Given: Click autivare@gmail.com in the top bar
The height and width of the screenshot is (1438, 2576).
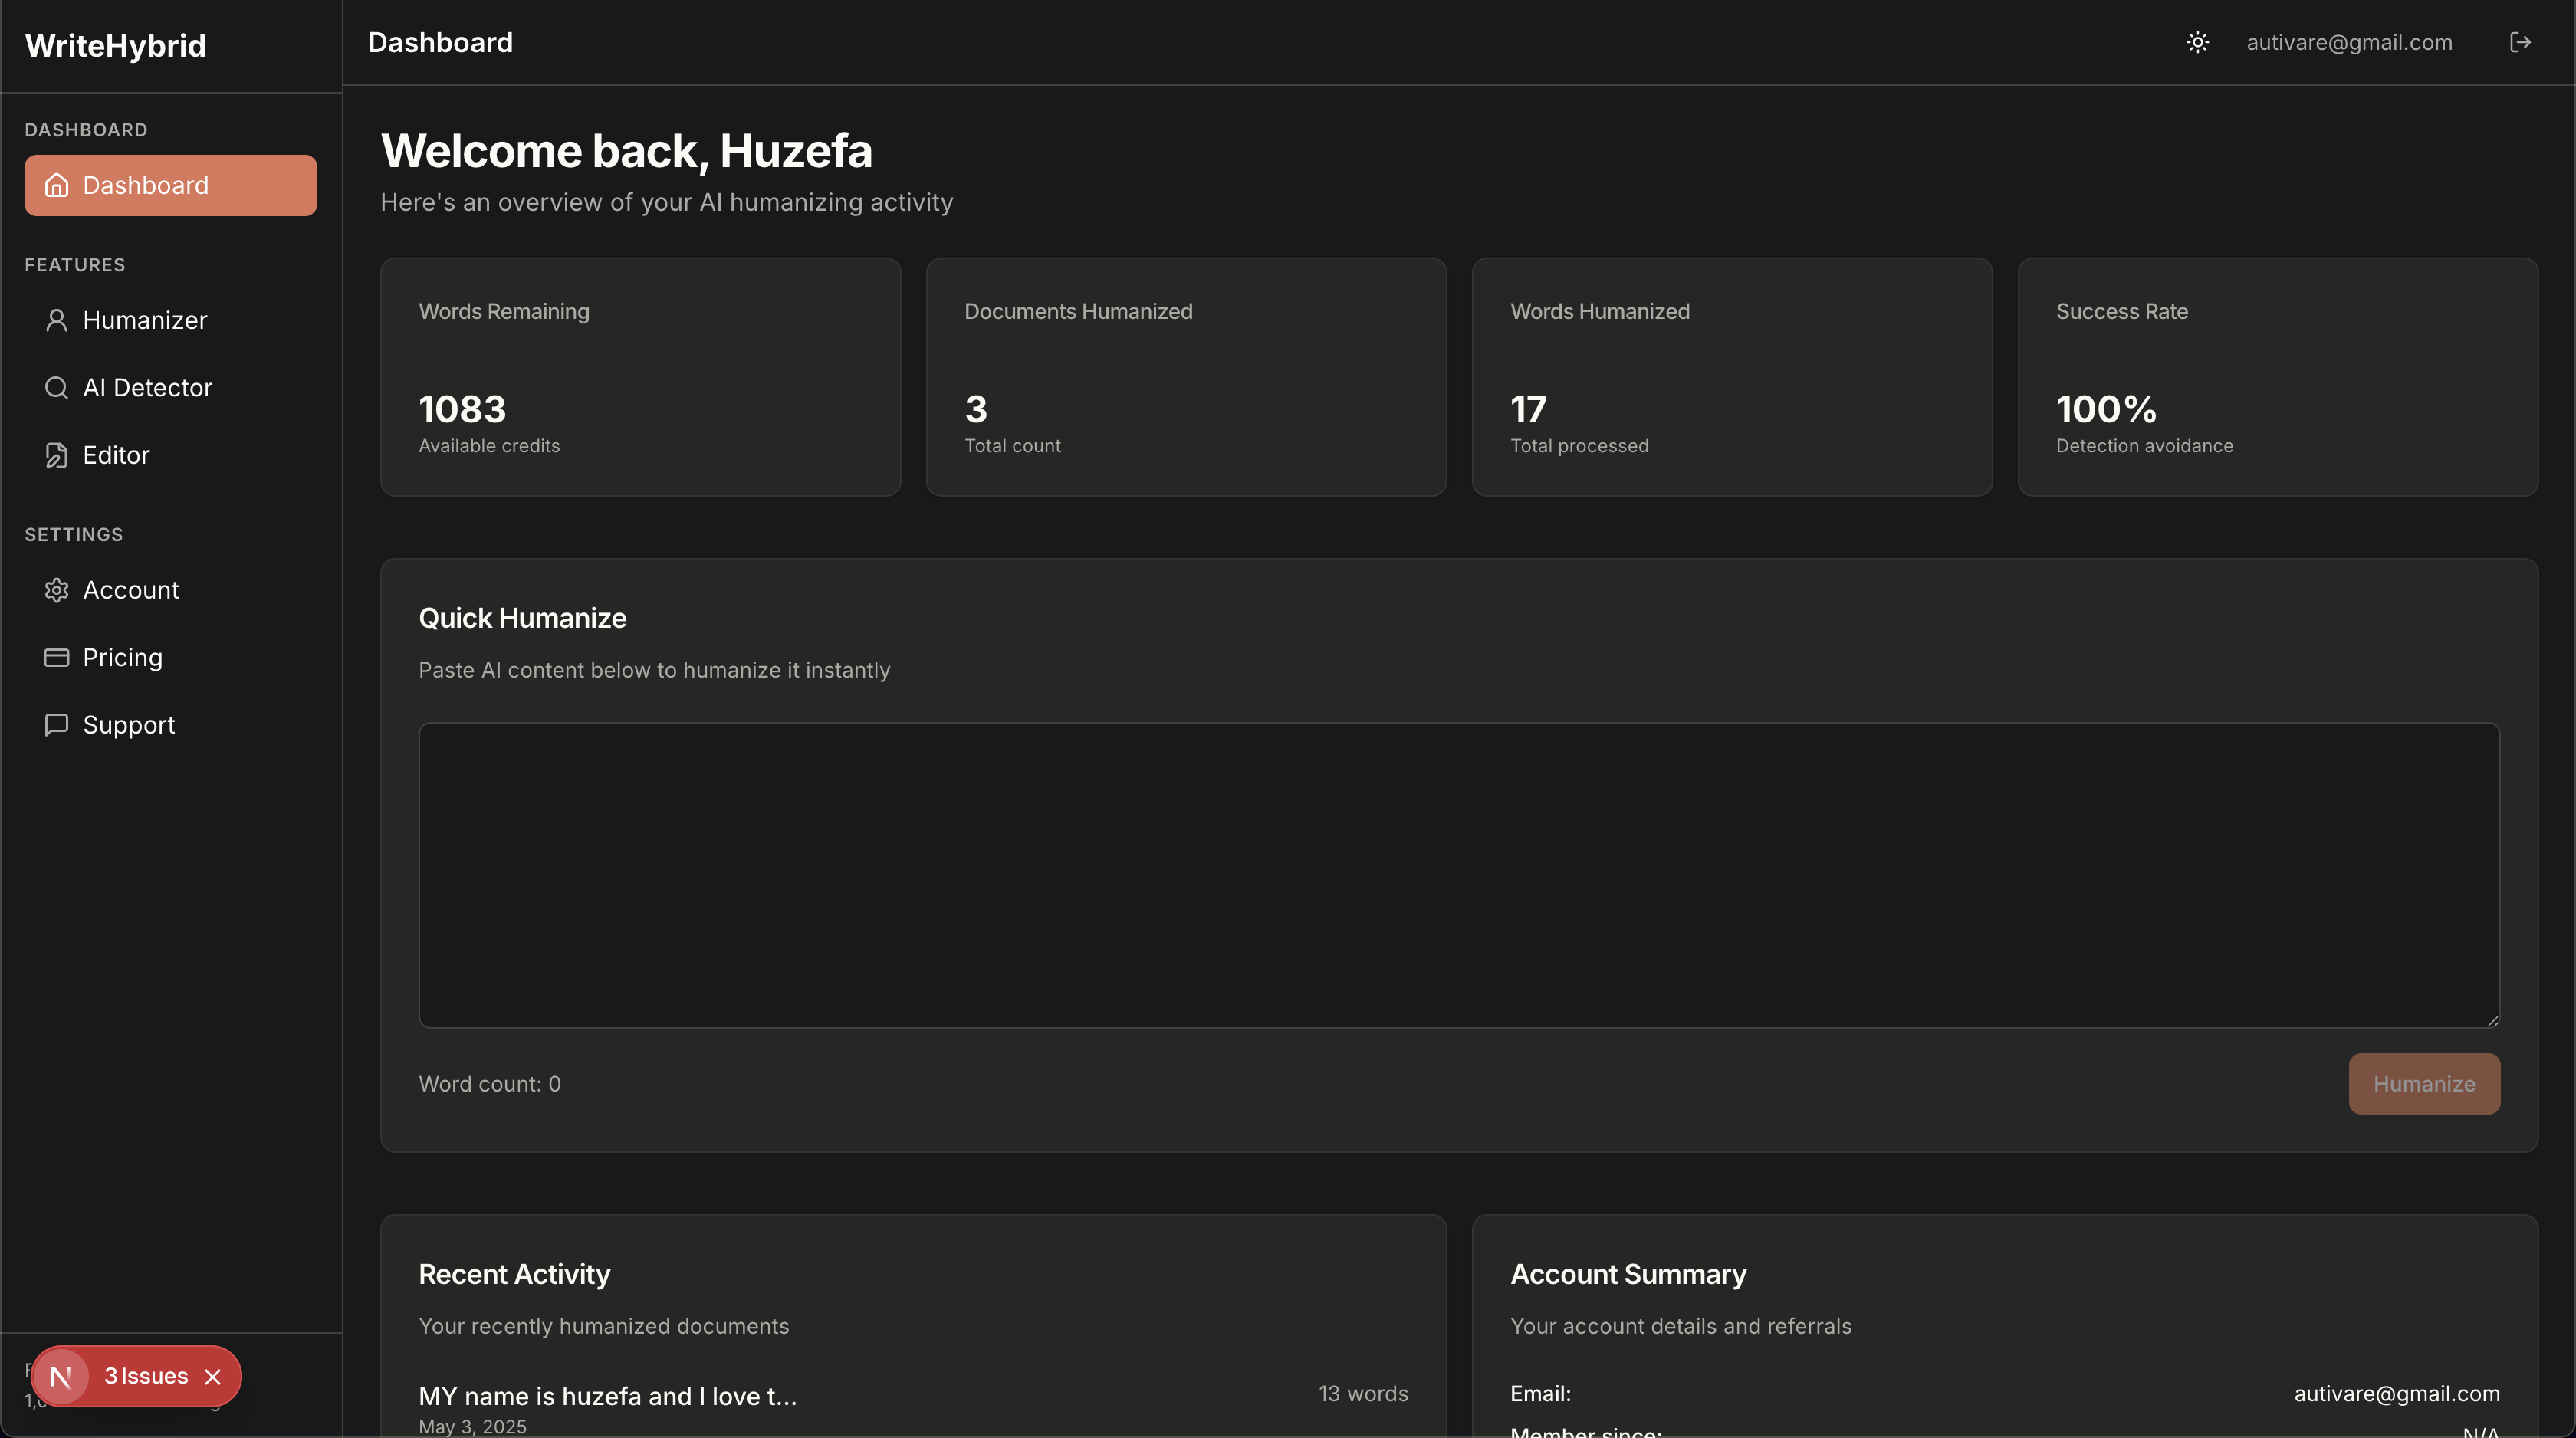Looking at the screenshot, I should coord(2349,42).
